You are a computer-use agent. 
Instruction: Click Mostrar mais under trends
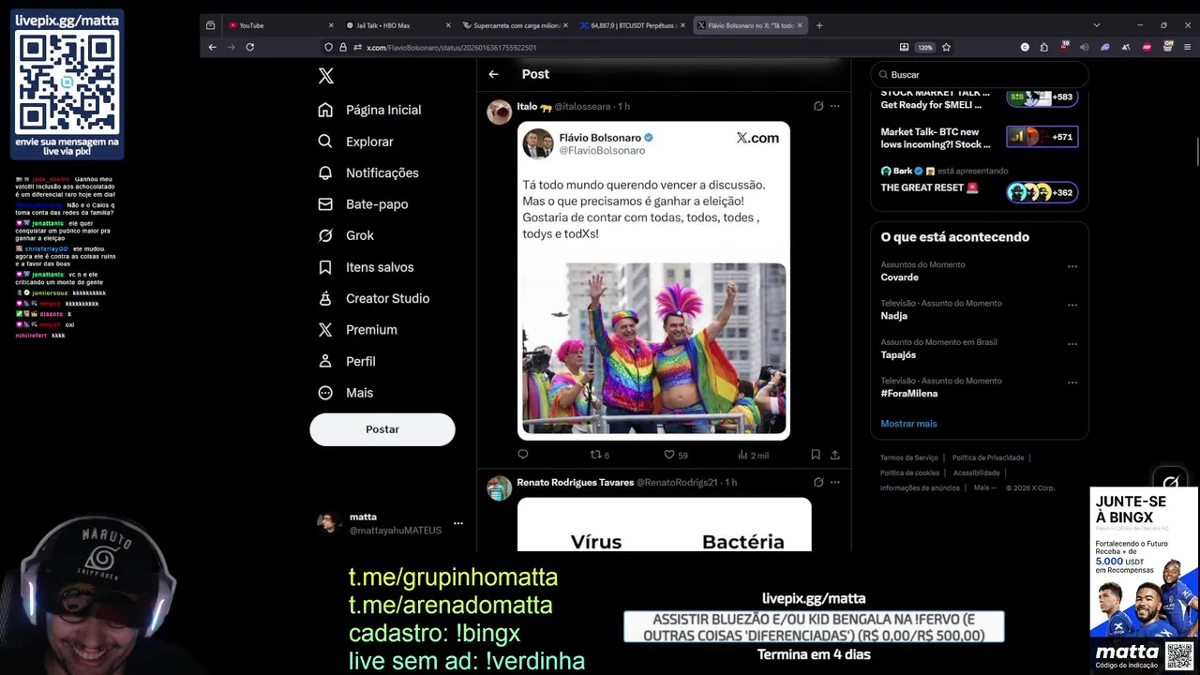908,424
